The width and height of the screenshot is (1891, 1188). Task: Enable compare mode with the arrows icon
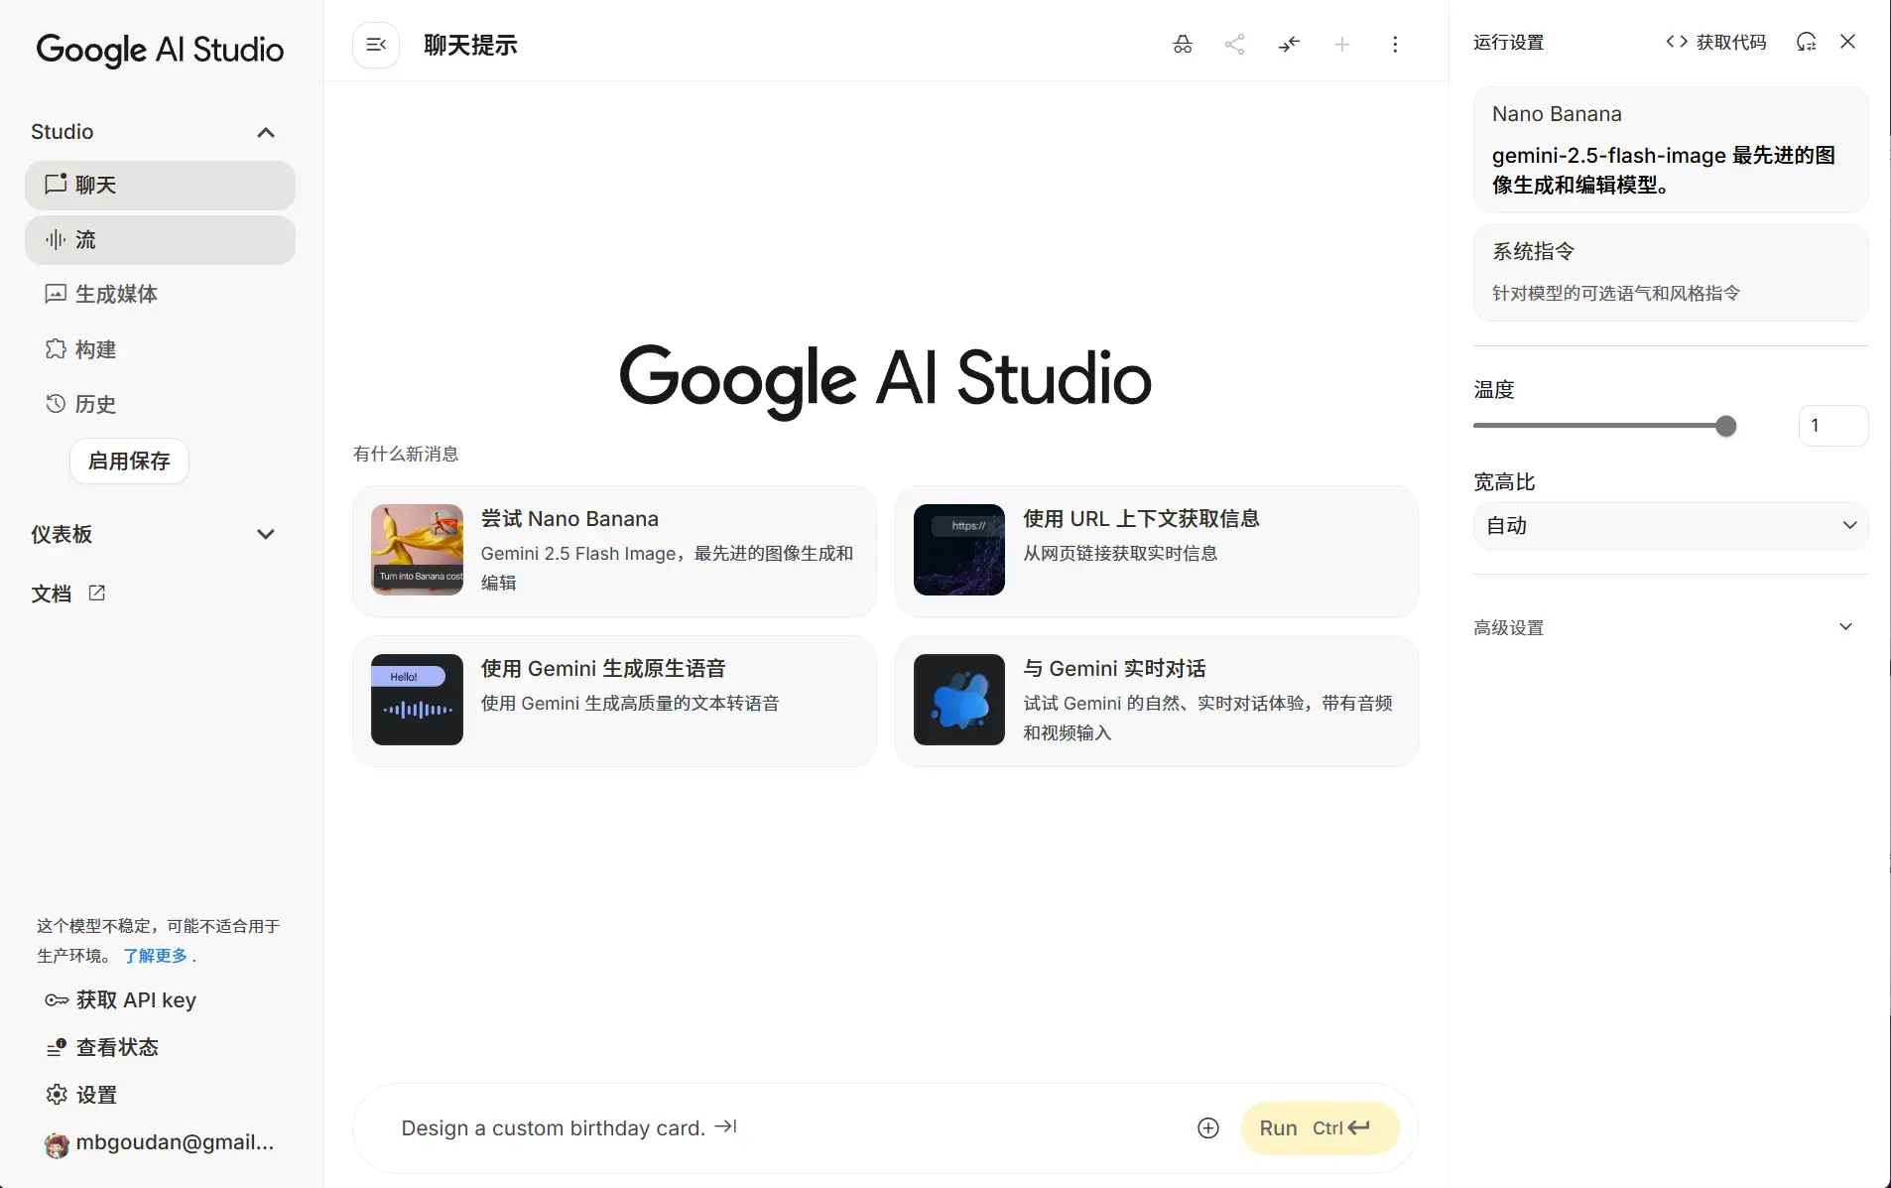click(1289, 45)
